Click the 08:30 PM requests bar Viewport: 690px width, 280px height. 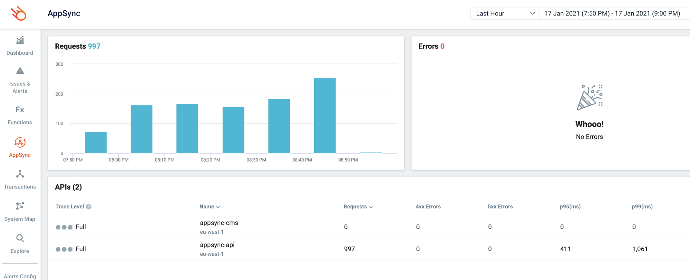coord(279,126)
